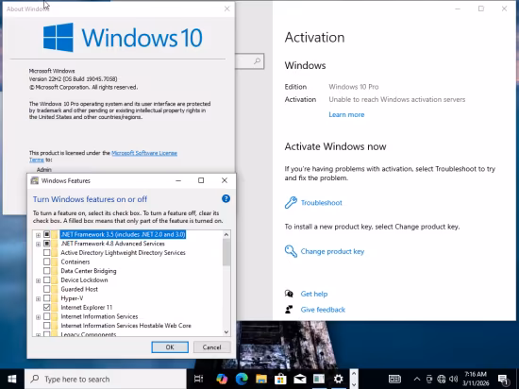
Task: Open the Give feedback link
Action: coord(323,310)
